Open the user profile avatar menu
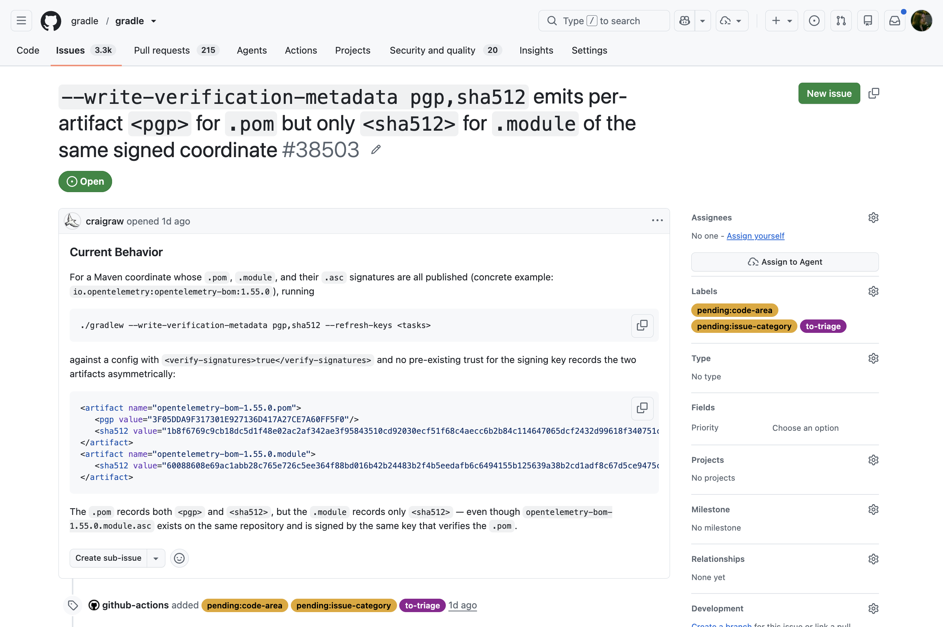 pyautogui.click(x=921, y=21)
